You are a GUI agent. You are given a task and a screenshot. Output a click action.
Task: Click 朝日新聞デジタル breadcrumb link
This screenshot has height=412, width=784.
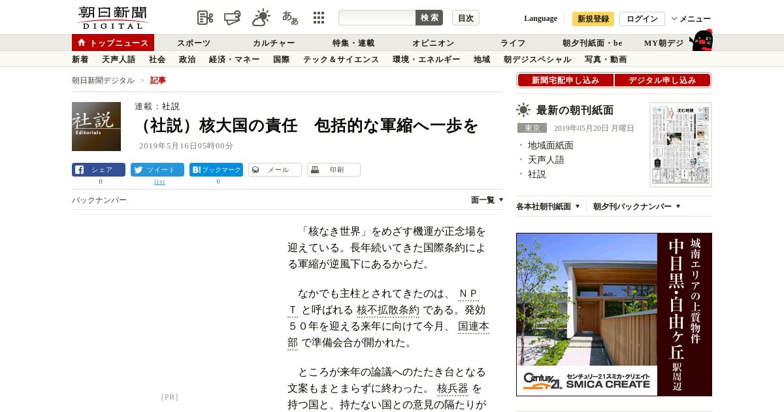tap(103, 80)
